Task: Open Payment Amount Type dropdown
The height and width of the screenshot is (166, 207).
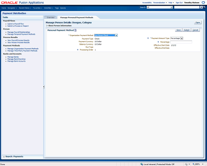Action: click(182, 38)
